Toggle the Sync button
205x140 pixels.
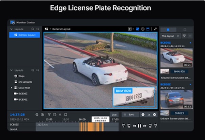(130, 115)
